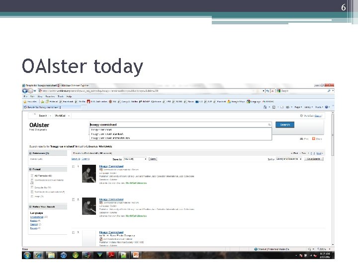Toggle the Image format checkbox
The height and width of the screenshot is (268, 358).
tap(32, 196)
